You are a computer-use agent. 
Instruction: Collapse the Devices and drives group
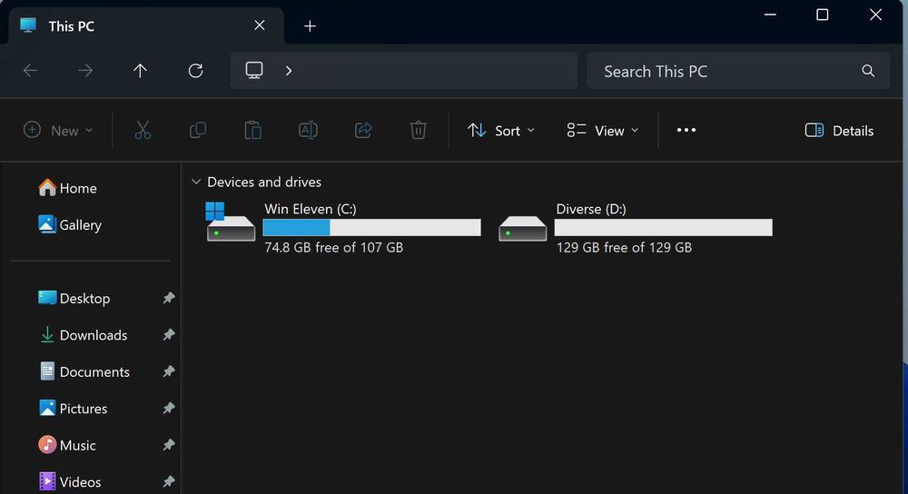(196, 182)
